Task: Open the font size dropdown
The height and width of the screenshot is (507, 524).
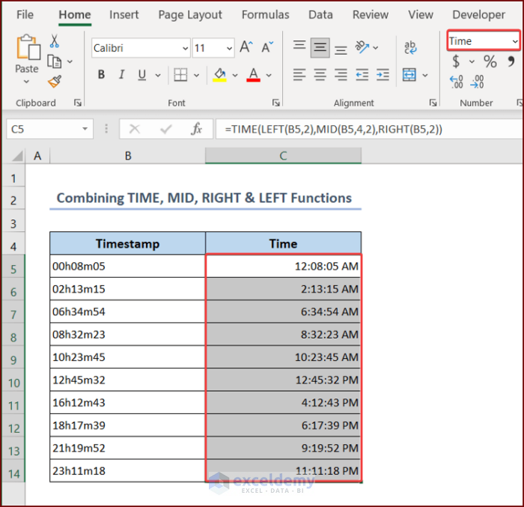Action: click(x=228, y=48)
